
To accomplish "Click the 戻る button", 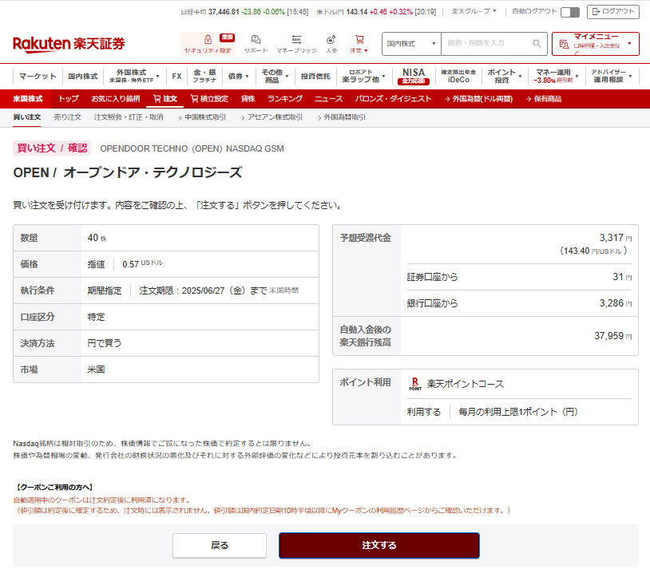I will click(x=220, y=545).
